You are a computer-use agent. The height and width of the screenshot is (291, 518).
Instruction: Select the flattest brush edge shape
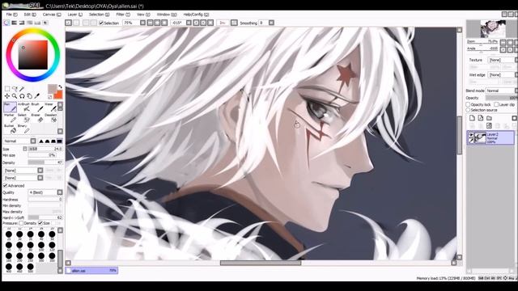[59, 141]
